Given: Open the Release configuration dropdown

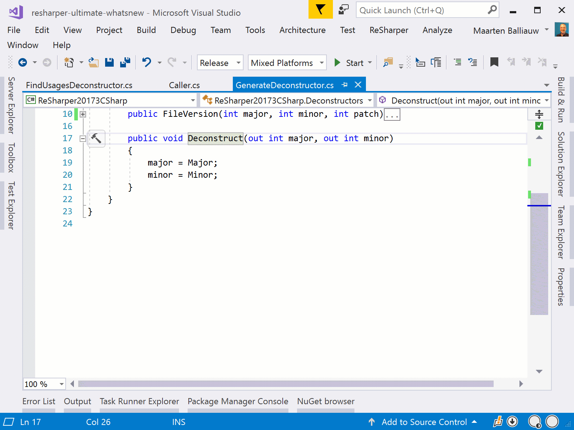Looking at the screenshot, I should [220, 63].
